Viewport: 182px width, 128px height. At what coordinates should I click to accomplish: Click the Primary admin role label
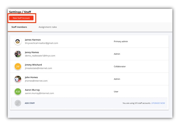(x=121, y=41)
